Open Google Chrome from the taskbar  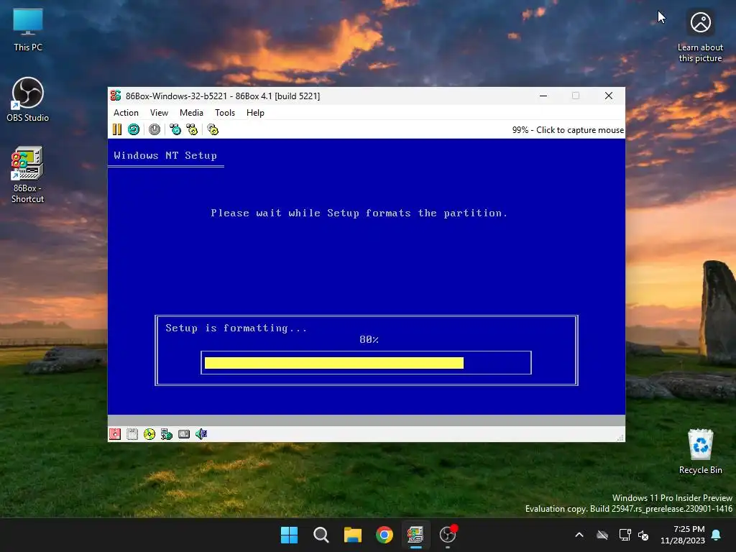[385, 535]
